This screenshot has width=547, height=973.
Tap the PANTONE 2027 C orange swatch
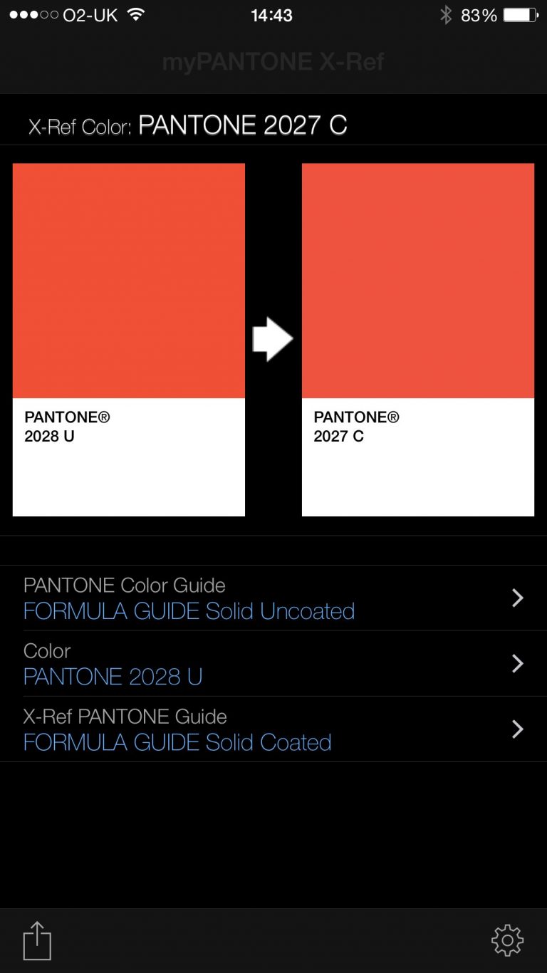click(418, 281)
